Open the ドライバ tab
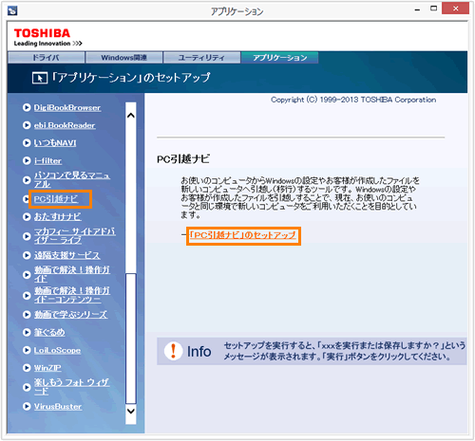 [x=47, y=58]
